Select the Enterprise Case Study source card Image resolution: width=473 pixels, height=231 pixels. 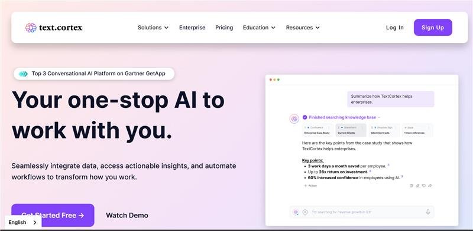(x=318, y=130)
